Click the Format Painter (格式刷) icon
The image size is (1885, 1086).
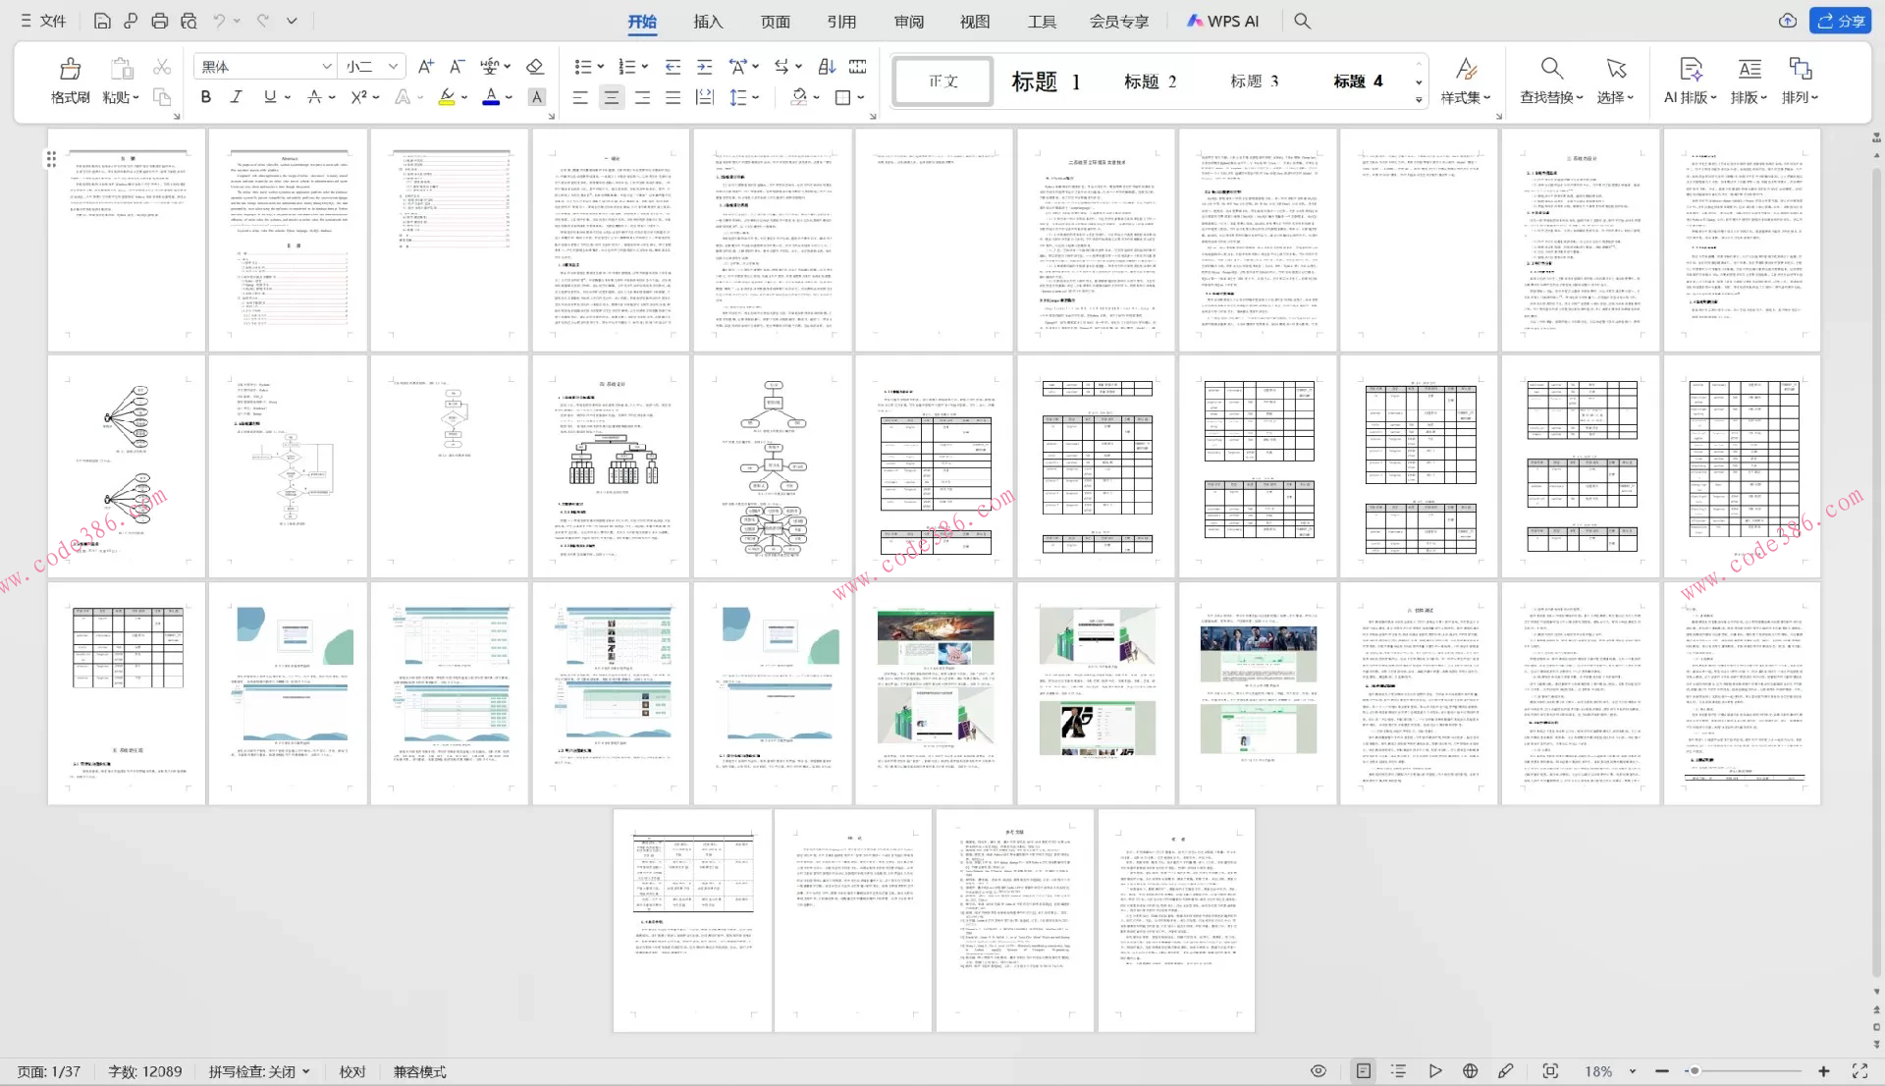(x=70, y=69)
